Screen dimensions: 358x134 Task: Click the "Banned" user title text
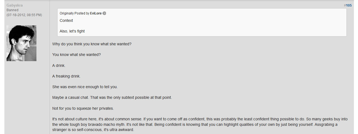[13, 10]
